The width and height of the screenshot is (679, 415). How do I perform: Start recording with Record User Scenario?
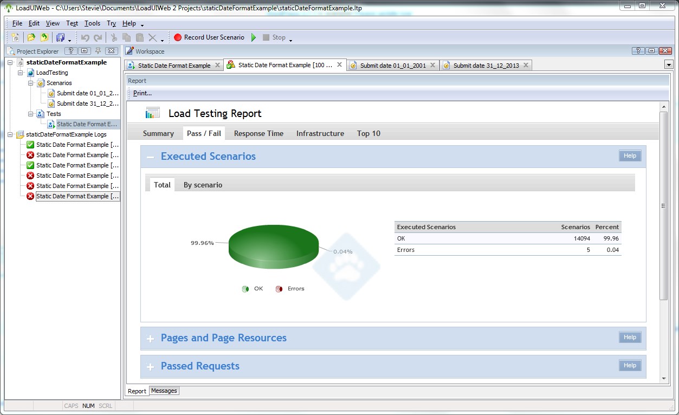[209, 37]
